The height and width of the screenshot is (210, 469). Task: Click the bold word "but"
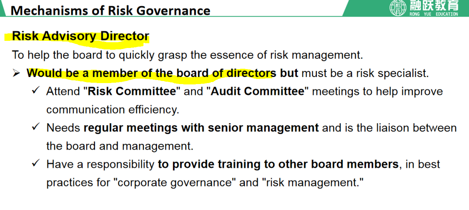tap(289, 73)
